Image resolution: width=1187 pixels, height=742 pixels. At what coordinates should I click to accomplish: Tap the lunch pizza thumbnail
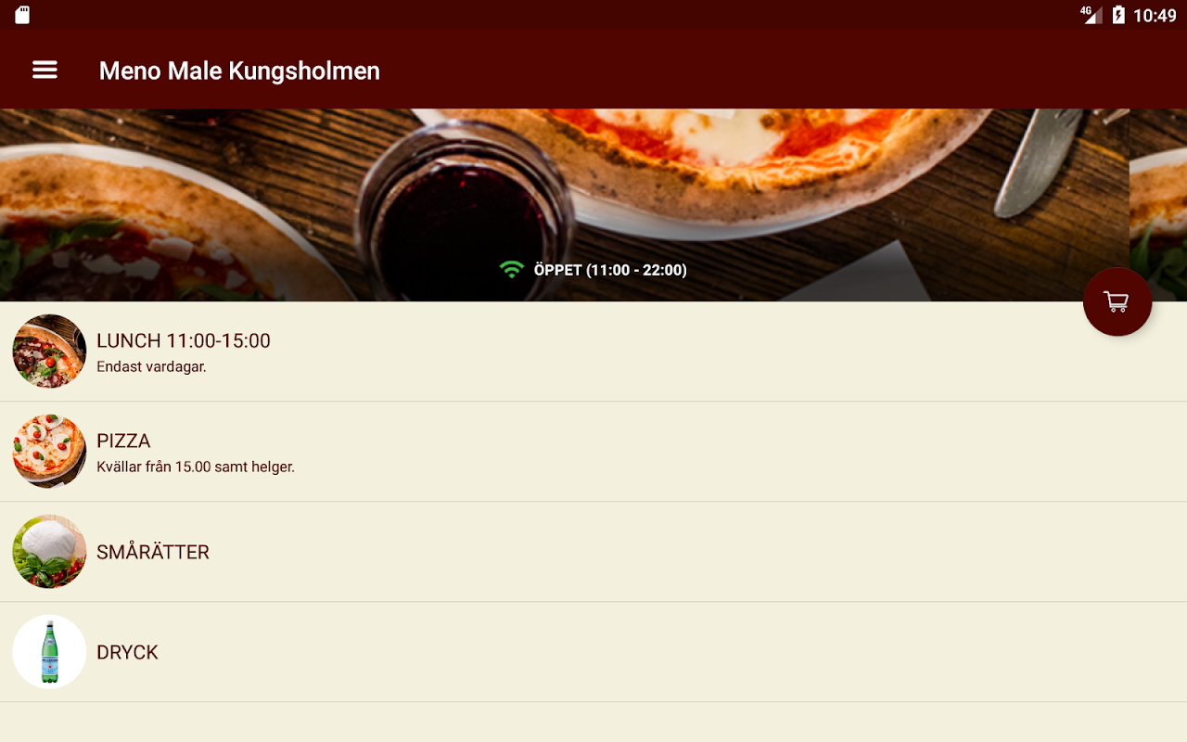click(49, 352)
